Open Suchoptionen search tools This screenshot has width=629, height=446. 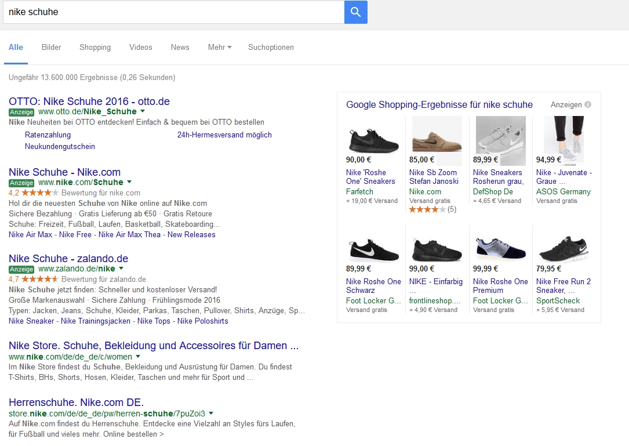271,48
